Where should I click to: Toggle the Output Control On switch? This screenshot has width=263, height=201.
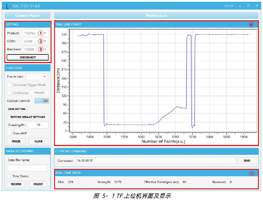pyautogui.click(x=42, y=101)
